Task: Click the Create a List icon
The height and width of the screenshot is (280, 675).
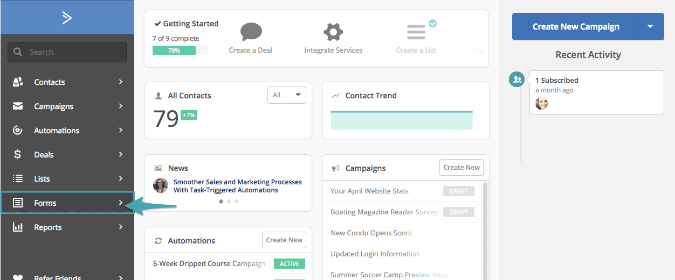Action: [x=416, y=32]
